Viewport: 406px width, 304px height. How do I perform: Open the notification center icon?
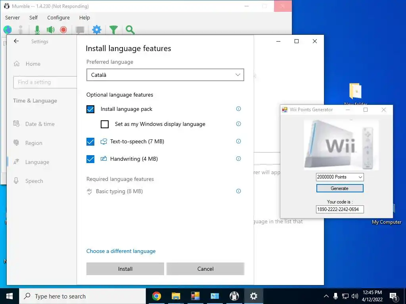(x=394, y=297)
